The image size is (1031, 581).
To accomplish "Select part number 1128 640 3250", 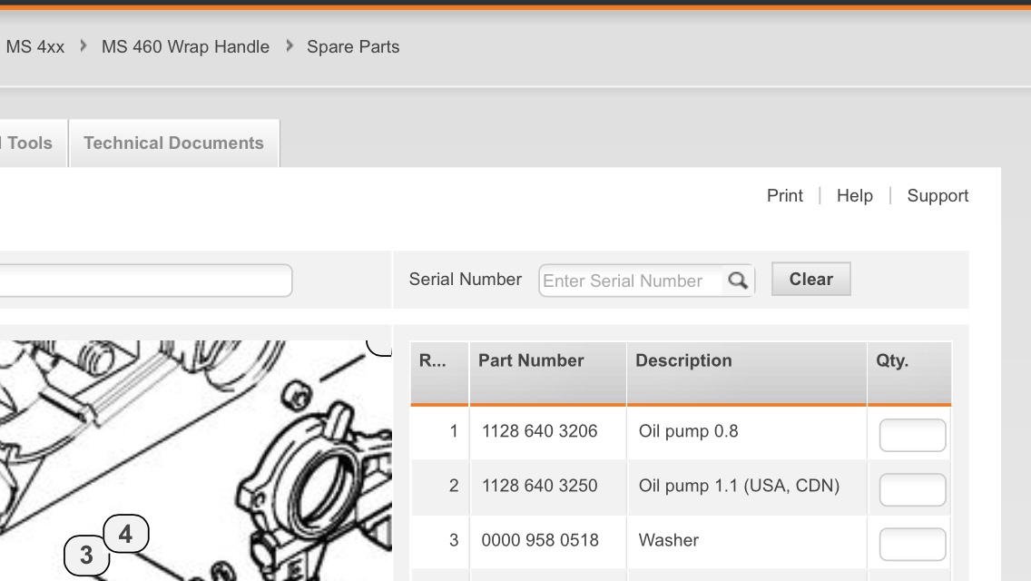I will [539, 486].
